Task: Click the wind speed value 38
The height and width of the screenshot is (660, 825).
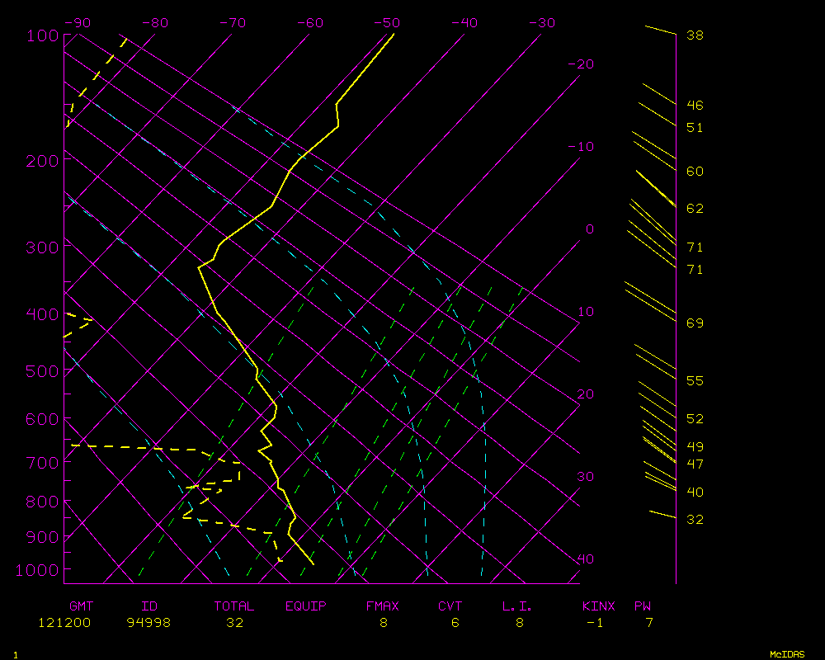Action: (x=695, y=35)
